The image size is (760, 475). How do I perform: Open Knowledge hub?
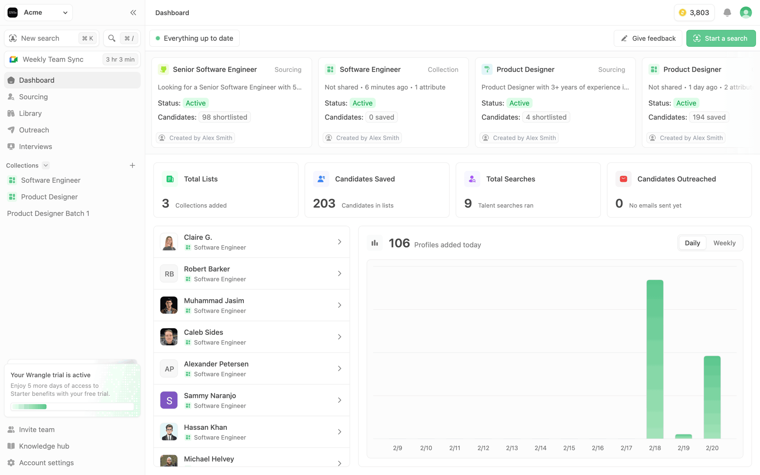(x=72, y=446)
